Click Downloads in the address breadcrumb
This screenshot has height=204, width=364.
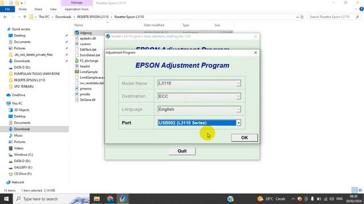[63, 17]
